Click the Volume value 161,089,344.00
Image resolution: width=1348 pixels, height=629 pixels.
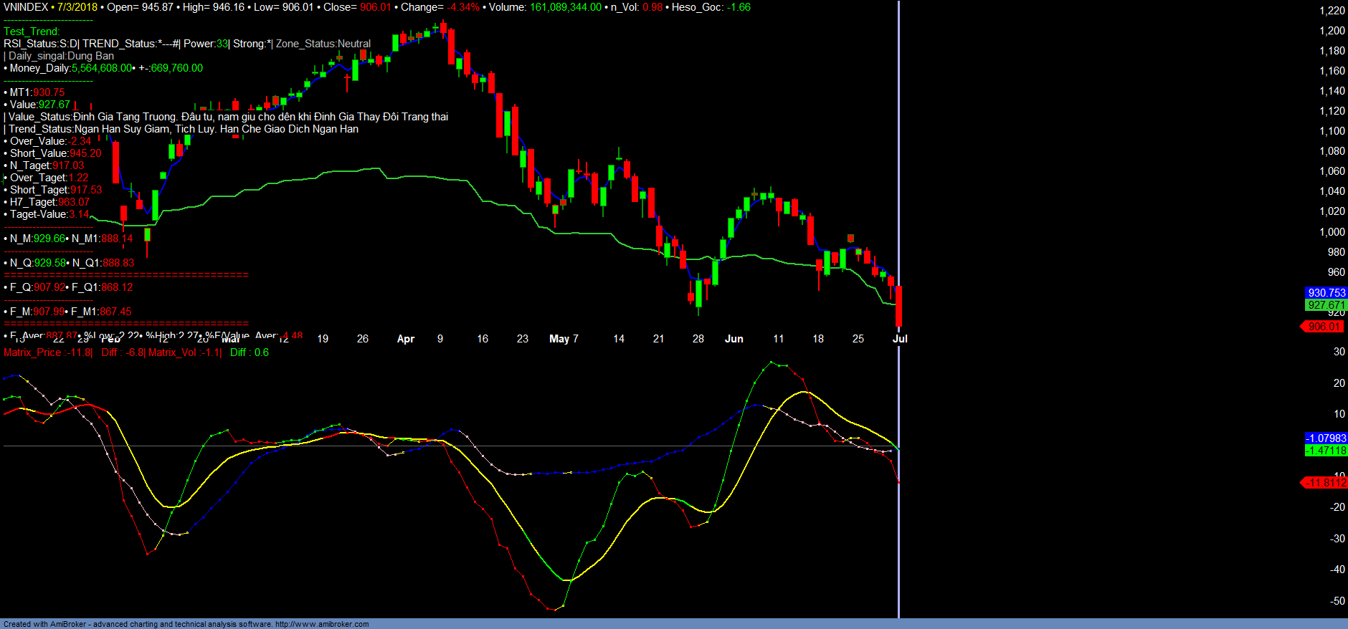pyautogui.click(x=566, y=7)
